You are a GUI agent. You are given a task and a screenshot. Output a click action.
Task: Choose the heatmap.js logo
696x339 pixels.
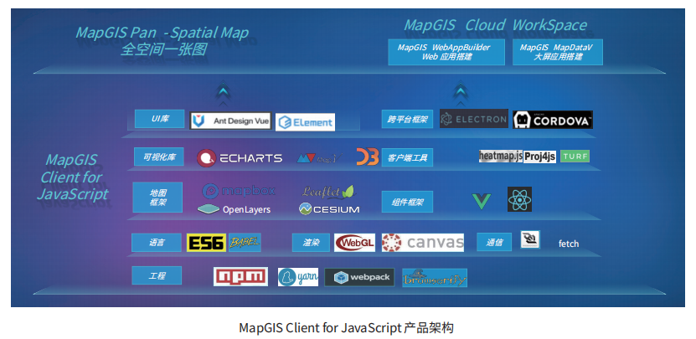501,157
